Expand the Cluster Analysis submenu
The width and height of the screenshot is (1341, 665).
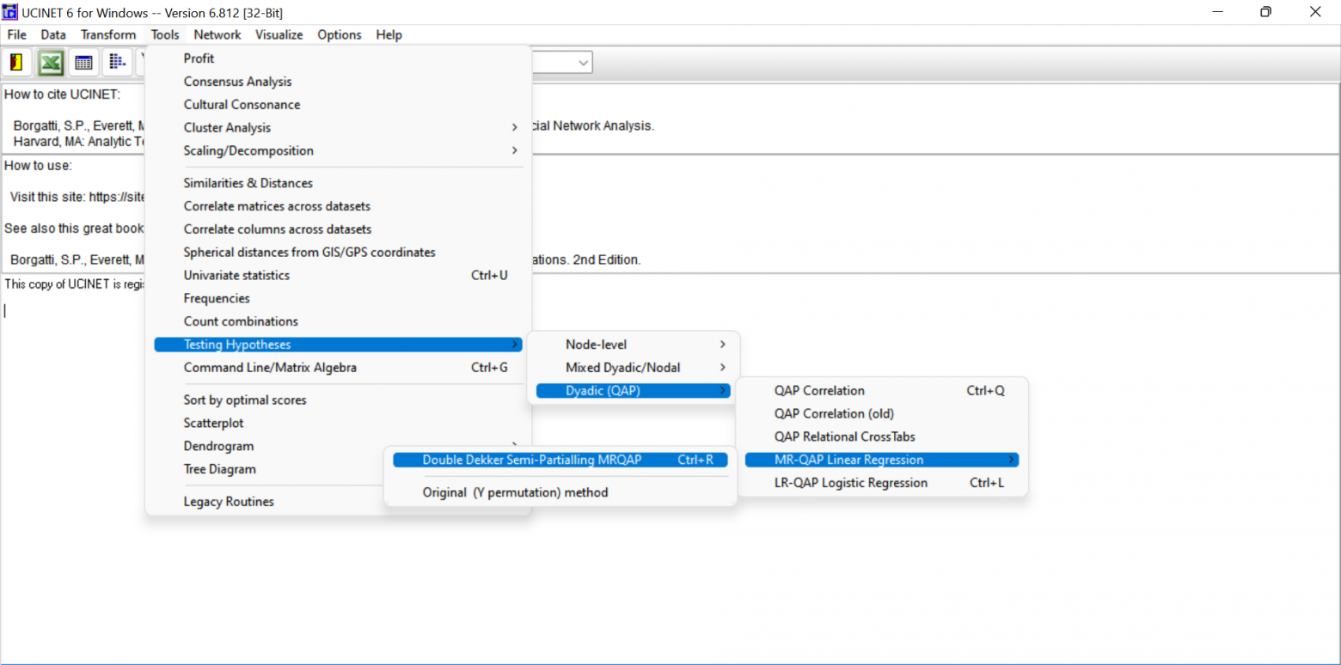[339, 128]
